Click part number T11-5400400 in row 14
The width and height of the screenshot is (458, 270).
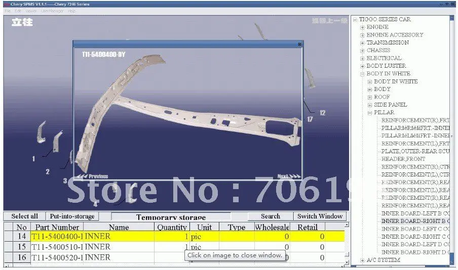tap(57, 236)
